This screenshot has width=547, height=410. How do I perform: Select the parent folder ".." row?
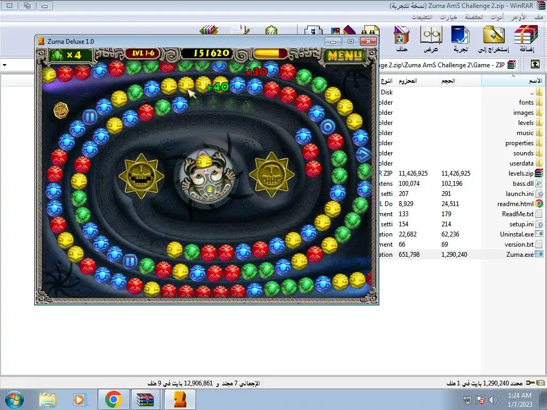click(462, 92)
